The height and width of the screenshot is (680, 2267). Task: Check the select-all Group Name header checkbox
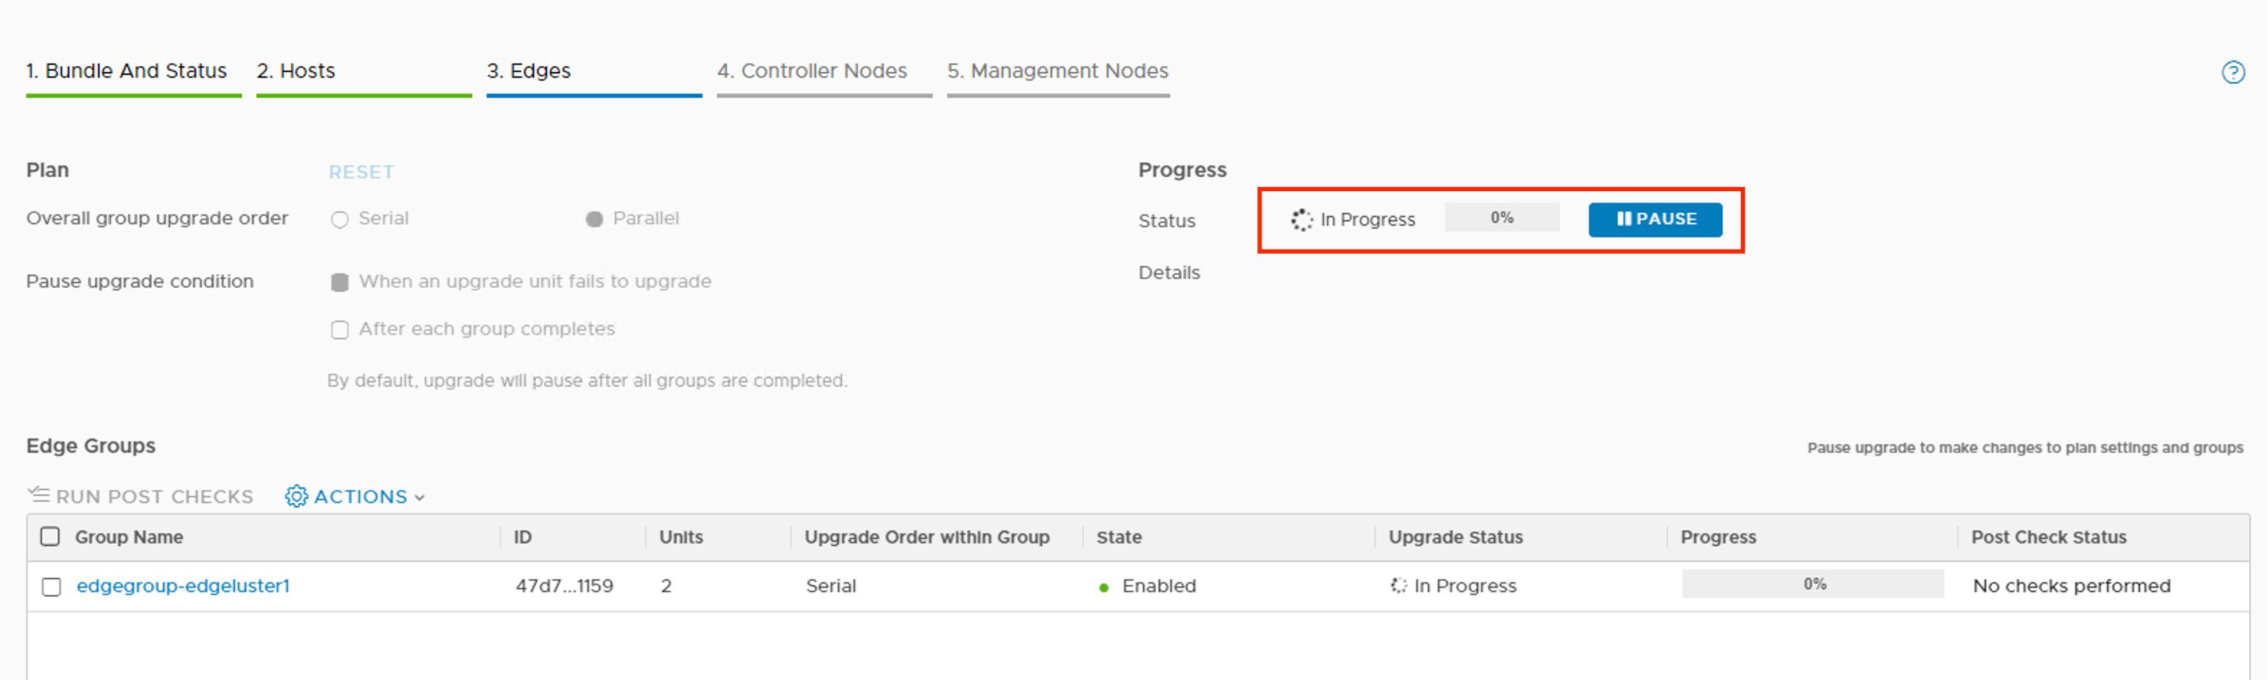coord(50,537)
